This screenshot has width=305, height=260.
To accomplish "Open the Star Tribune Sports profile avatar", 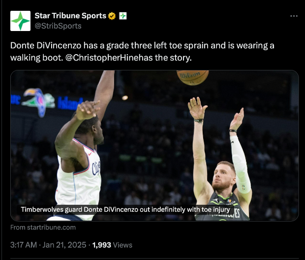I will point(21,21).
